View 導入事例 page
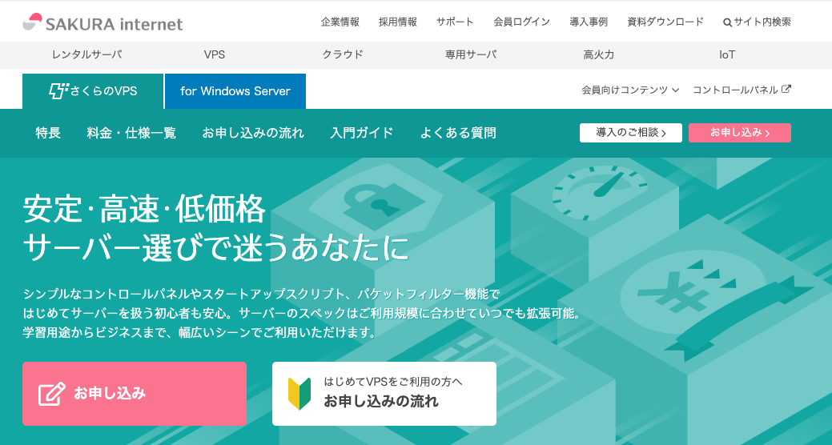832x445 pixels. tap(589, 22)
